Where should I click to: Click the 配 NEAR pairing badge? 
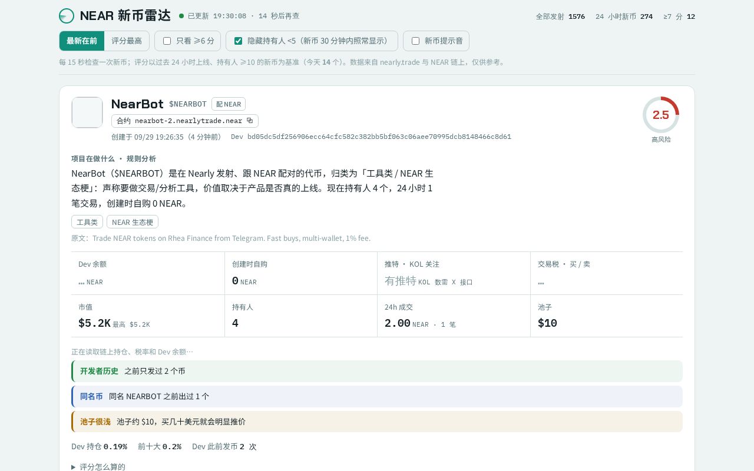pyautogui.click(x=229, y=104)
